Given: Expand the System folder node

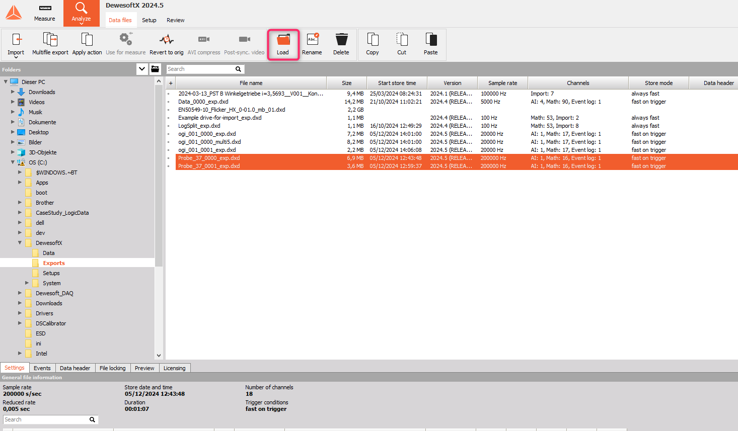Looking at the screenshot, I should point(27,283).
